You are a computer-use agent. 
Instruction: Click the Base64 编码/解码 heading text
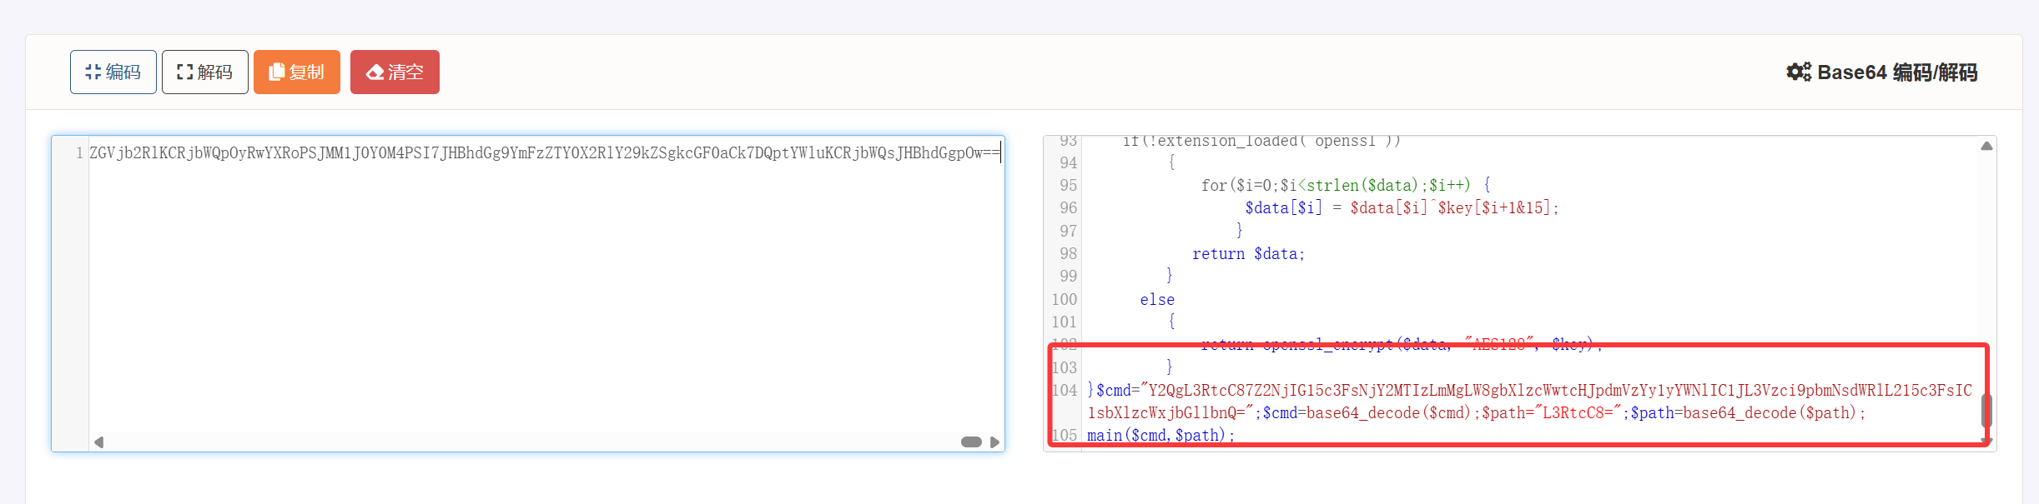[x=1896, y=72]
